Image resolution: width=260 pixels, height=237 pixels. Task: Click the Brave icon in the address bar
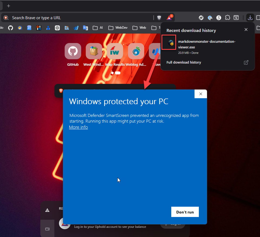click(x=6, y=18)
